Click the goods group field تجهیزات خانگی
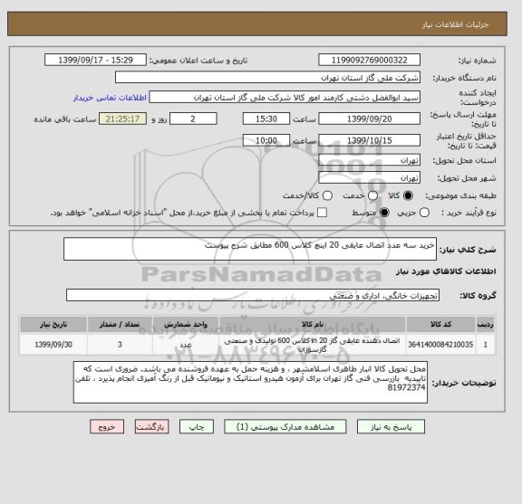The height and width of the screenshot is (504, 522). pyautogui.click(x=253, y=295)
